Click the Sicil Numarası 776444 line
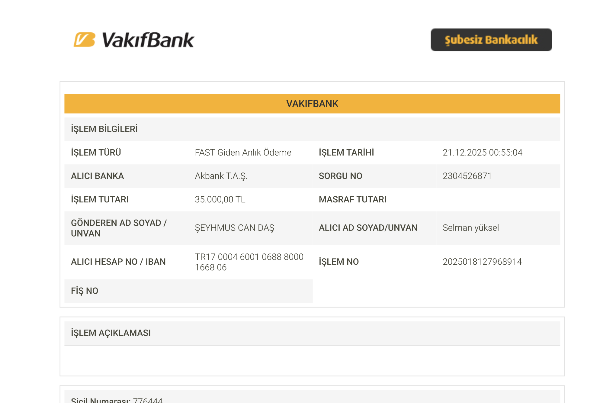This screenshot has width=616, height=403. pyautogui.click(x=117, y=400)
